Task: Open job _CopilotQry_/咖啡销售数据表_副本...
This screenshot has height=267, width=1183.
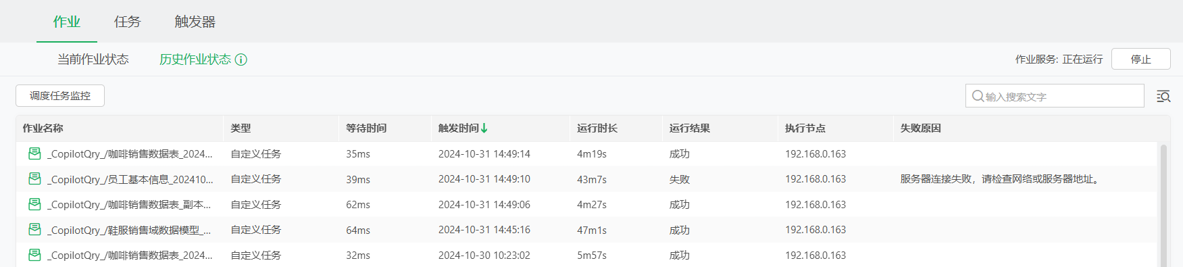Action: pyautogui.click(x=129, y=205)
